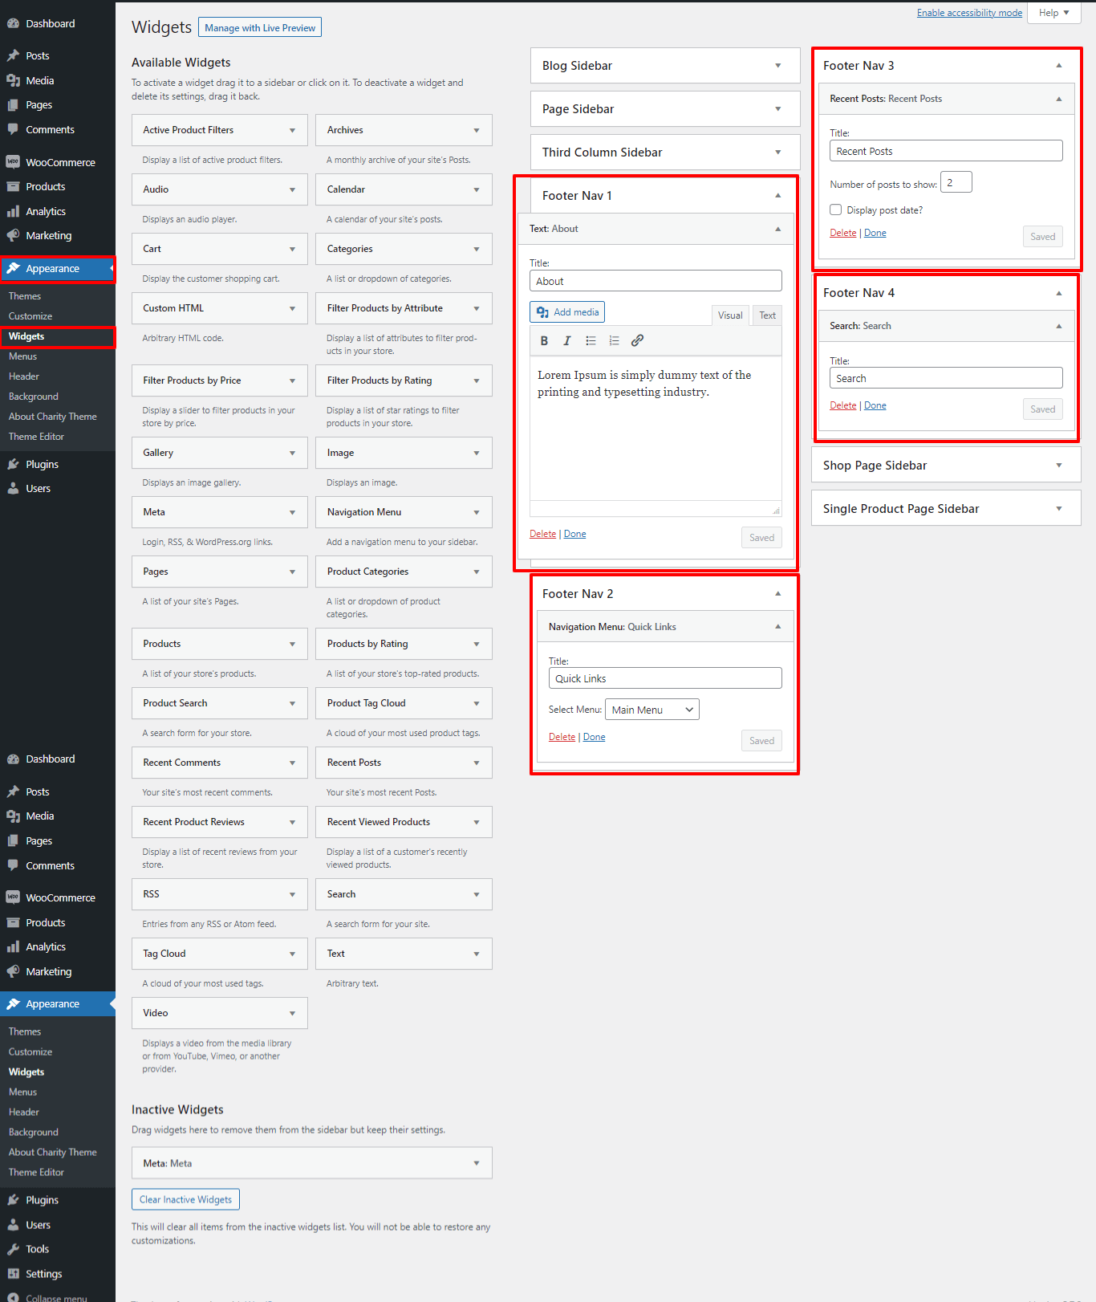Viewport: 1096px width, 1302px height.
Task: Click the top Analytics sidebar icon
Action: [14, 212]
